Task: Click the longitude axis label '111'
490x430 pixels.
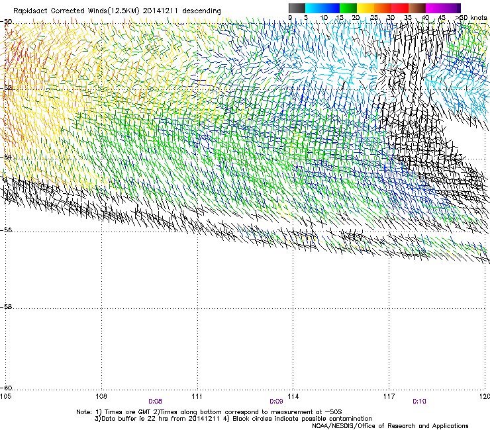Action: pos(197,396)
